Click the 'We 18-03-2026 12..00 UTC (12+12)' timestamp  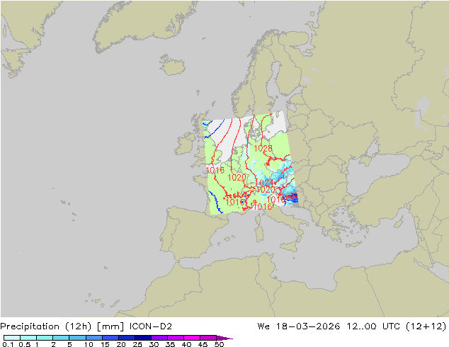point(352,326)
